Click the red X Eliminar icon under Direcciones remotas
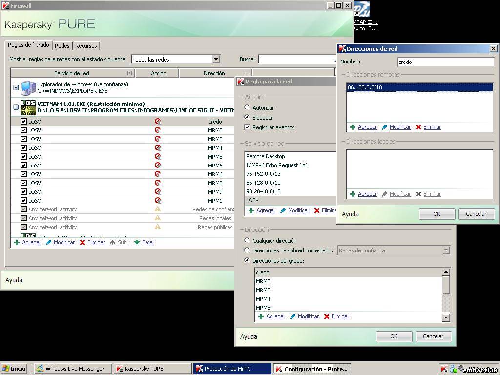This screenshot has width=500, height=375. click(418, 127)
